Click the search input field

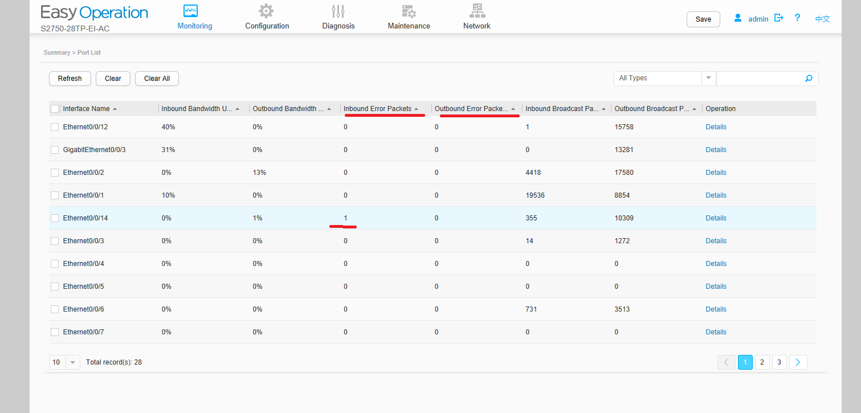click(760, 79)
